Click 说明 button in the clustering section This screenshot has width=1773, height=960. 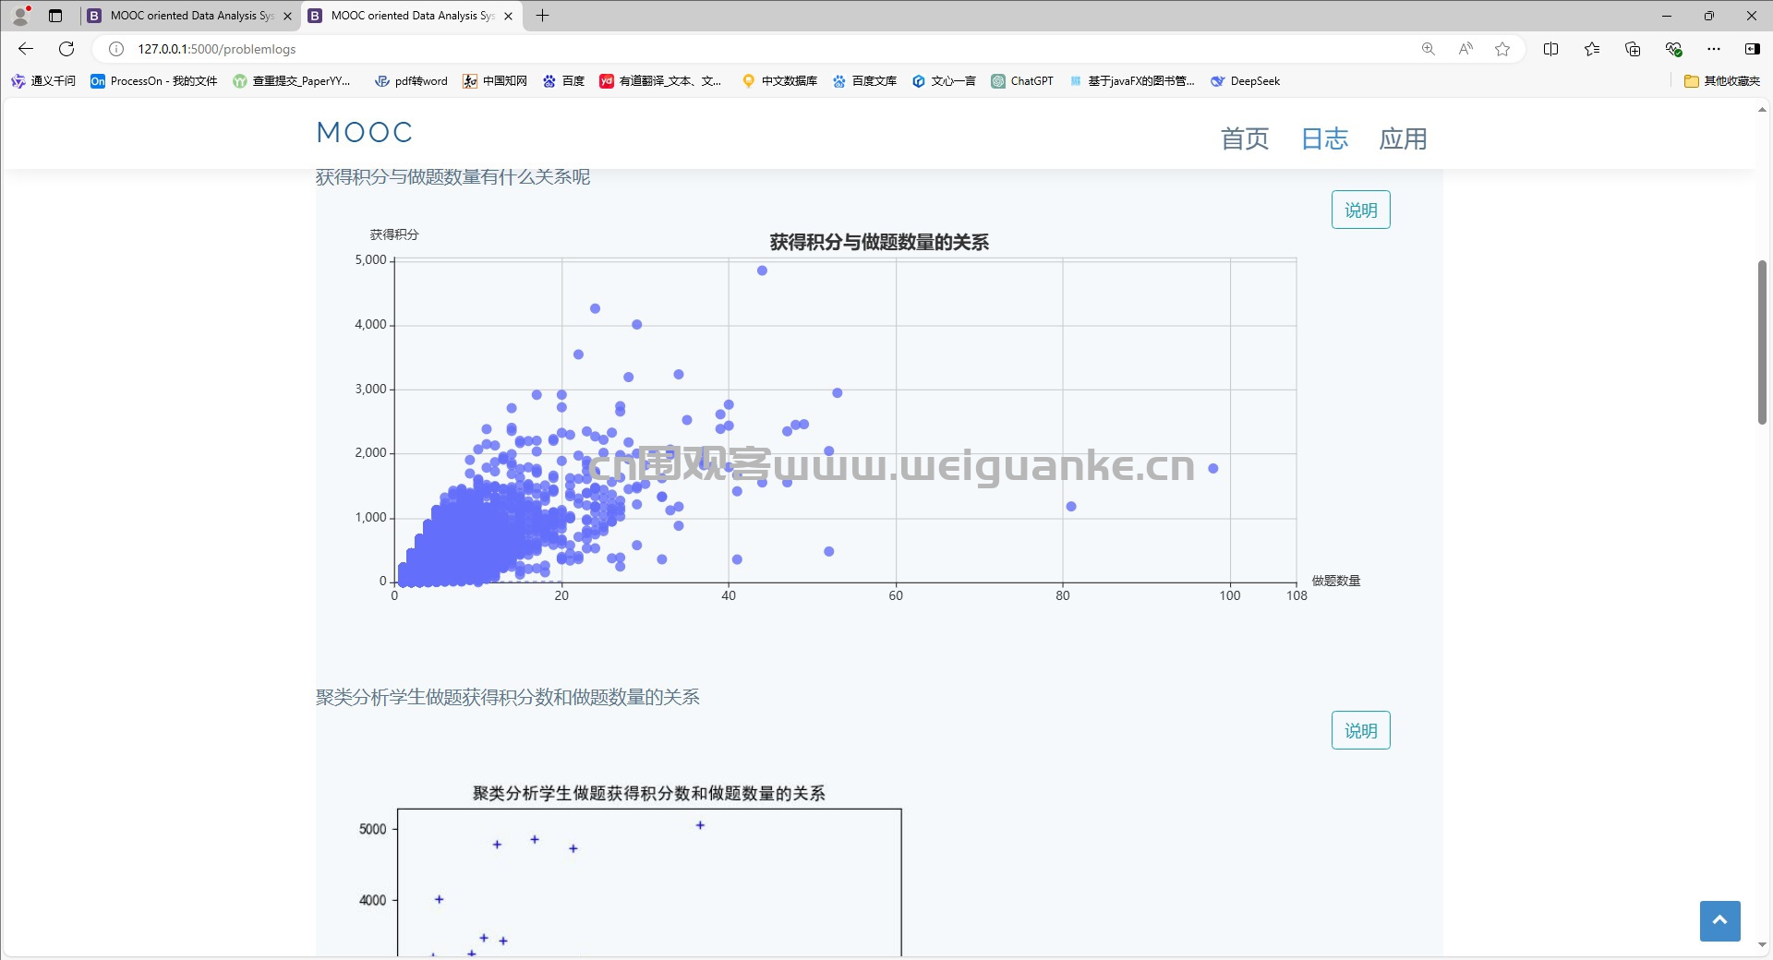1360,730
